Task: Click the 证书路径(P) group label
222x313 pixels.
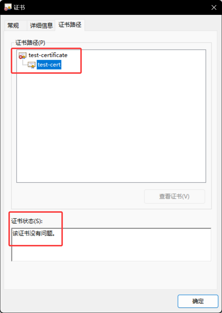Action: click(x=31, y=43)
